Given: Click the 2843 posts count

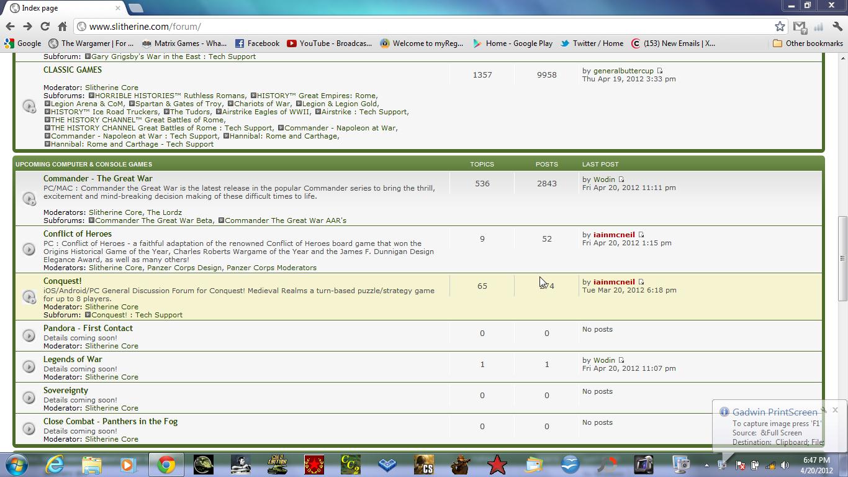Looking at the screenshot, I should point(547,184).
